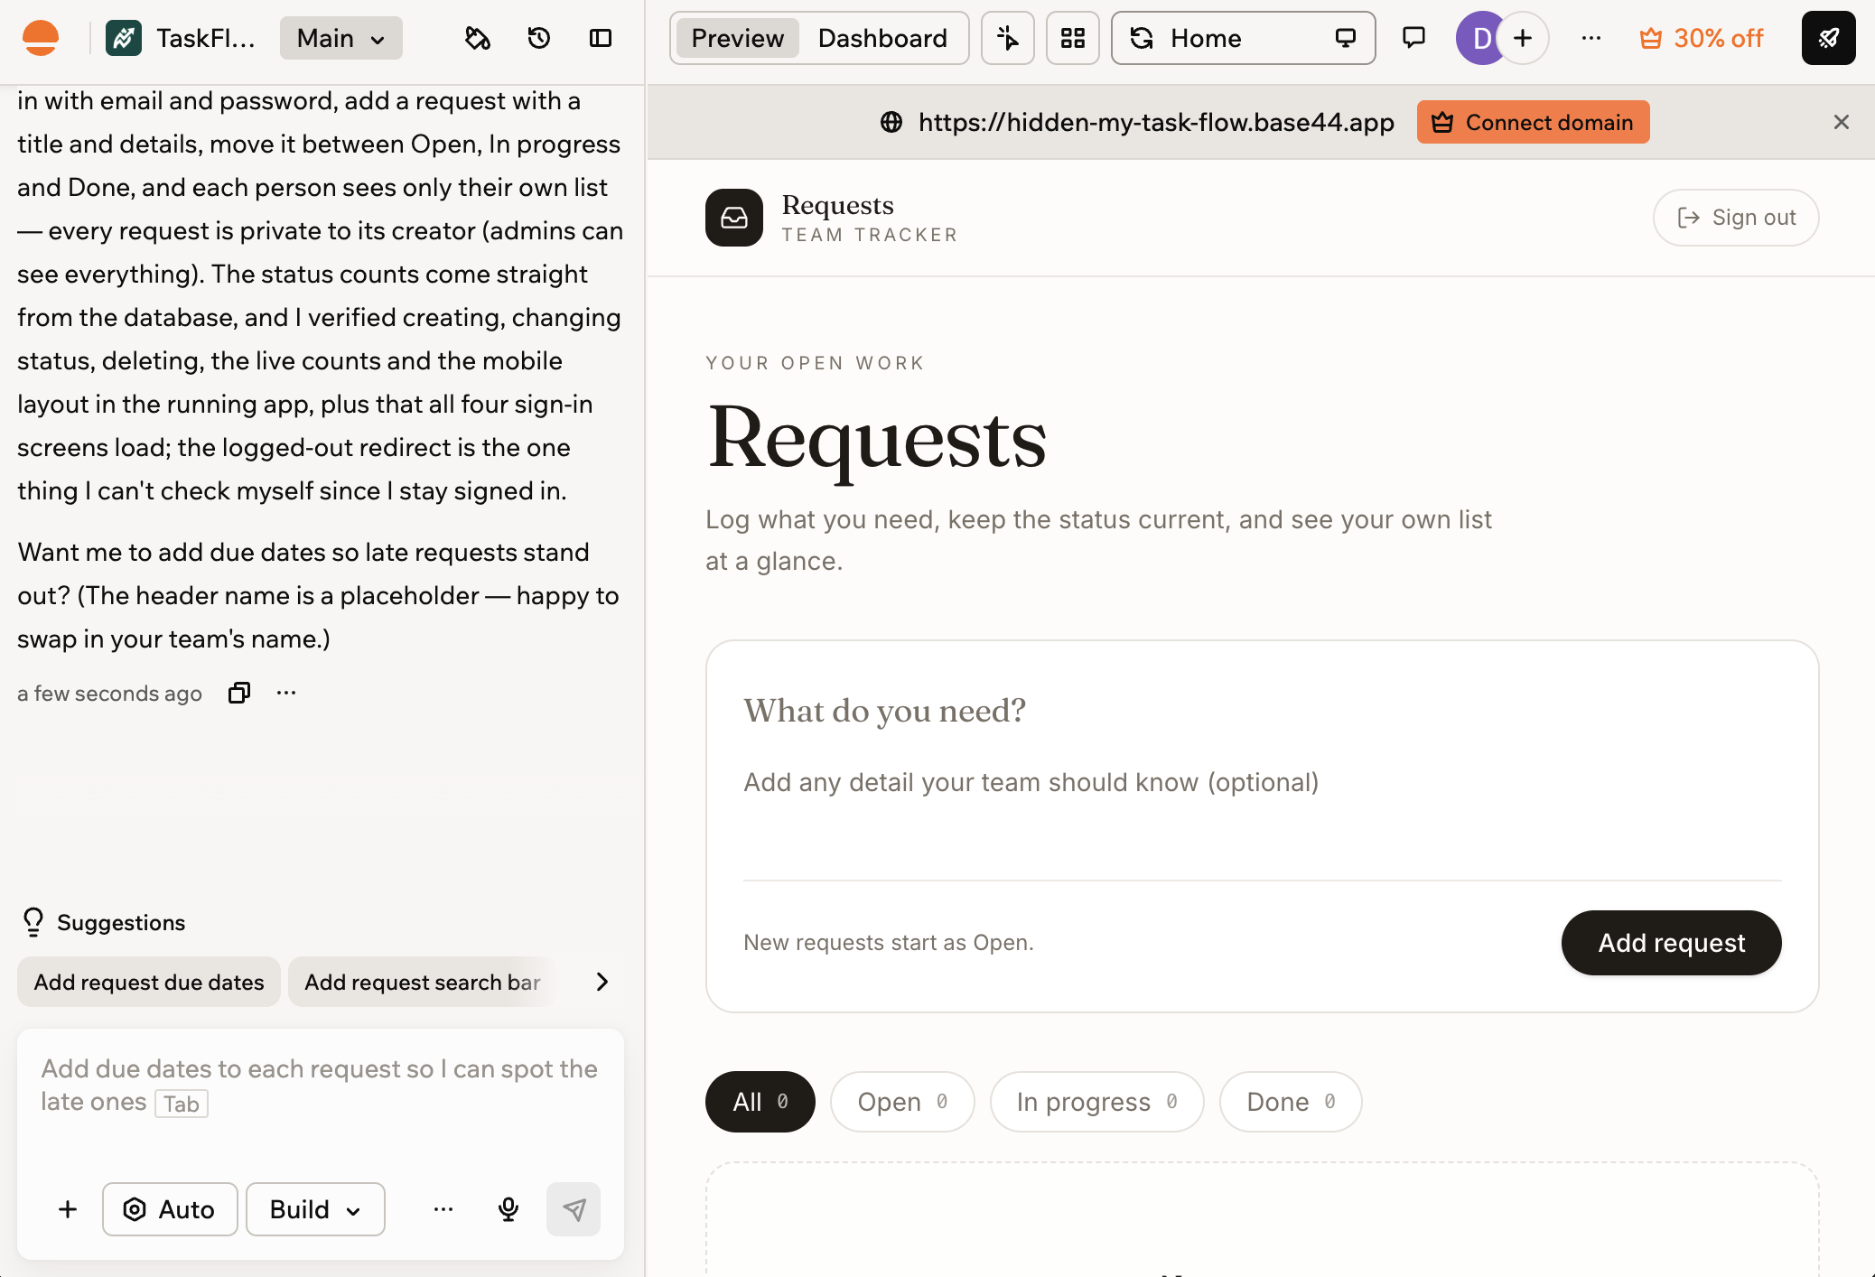
Task: Filter requests by Open status
Action: [902, 1102]
